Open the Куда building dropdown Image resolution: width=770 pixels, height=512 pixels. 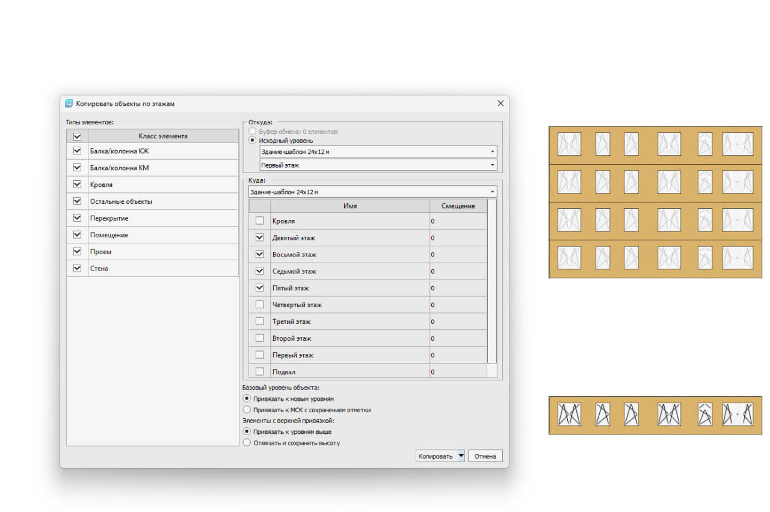(x=373, y=192)
